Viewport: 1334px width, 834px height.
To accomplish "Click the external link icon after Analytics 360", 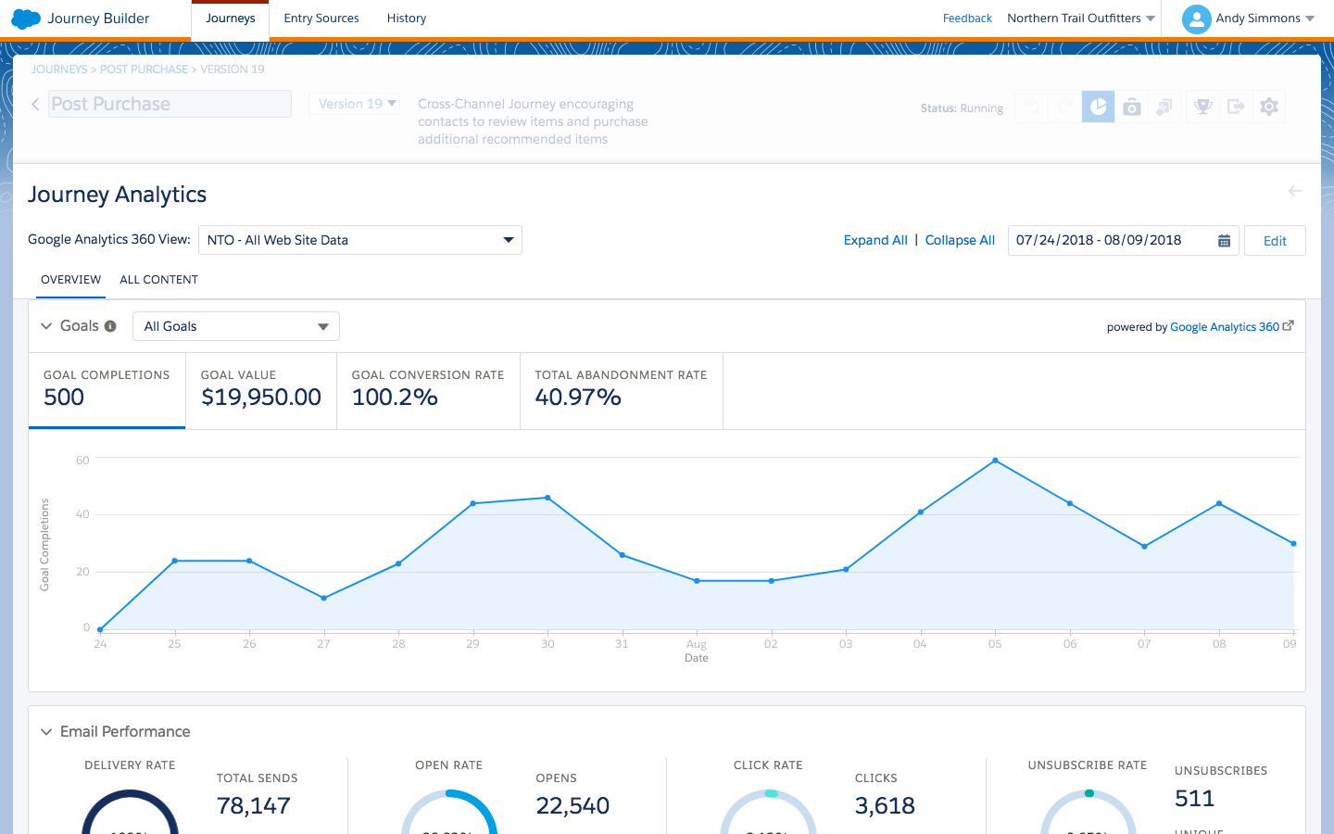I will coord(1288,325).
